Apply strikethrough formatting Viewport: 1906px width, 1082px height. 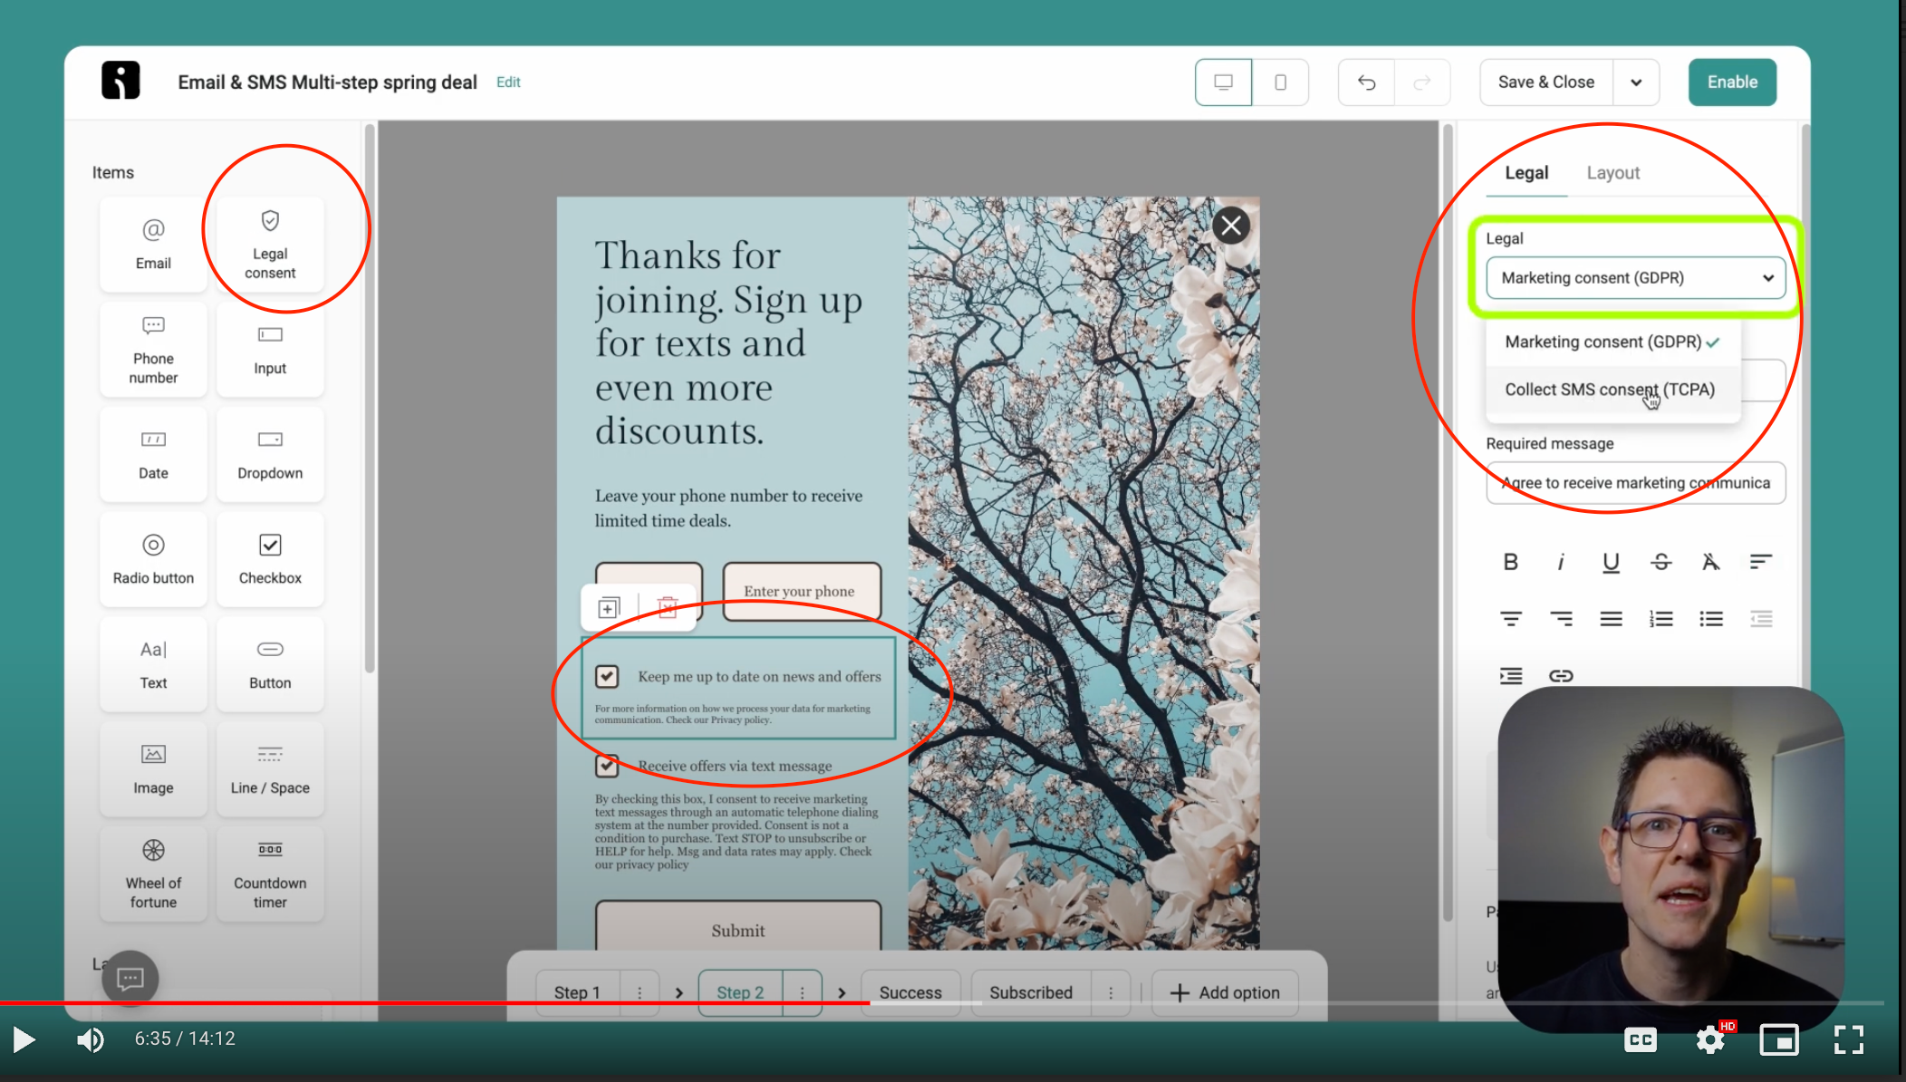[1661, 562]
